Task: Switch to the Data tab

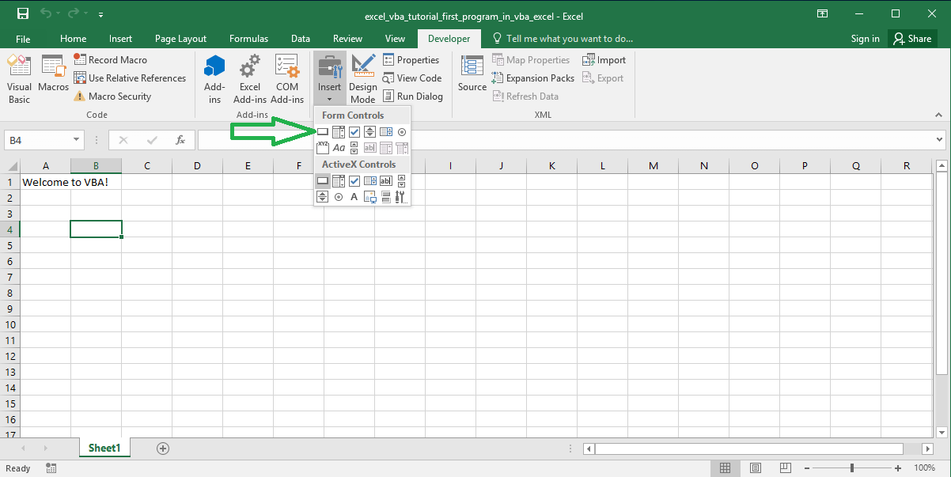Action: (301, 38)
